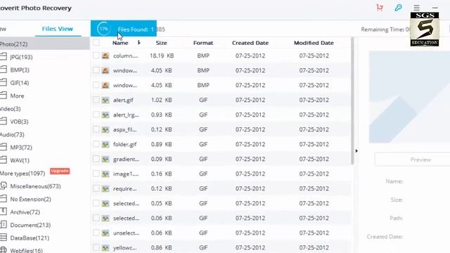Click the GIF(14) folder icon
This screenshot has height=253, width=450.
[3, 82]
